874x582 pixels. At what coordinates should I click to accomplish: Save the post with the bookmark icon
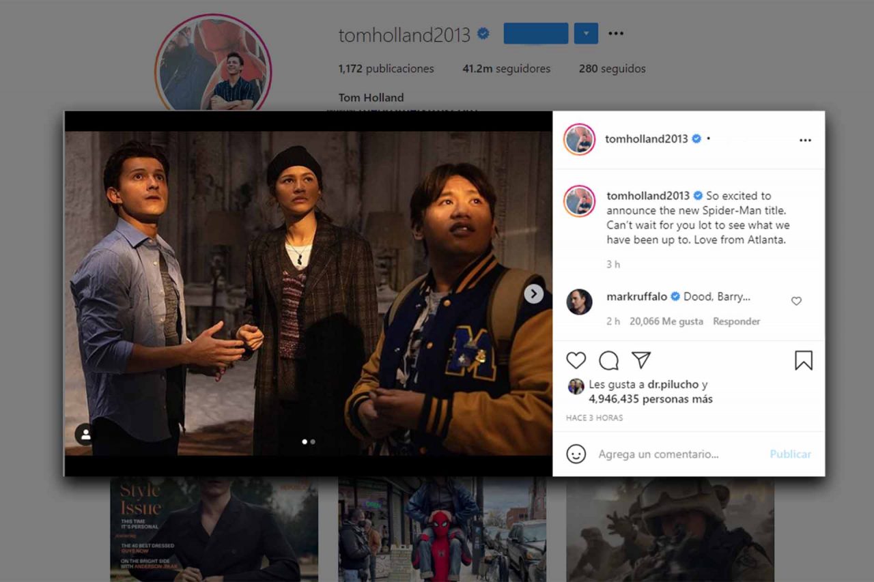[804, 360]
